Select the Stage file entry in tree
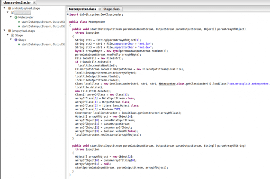The width and height of the screenshot is (270, 179). pos(19,35)
